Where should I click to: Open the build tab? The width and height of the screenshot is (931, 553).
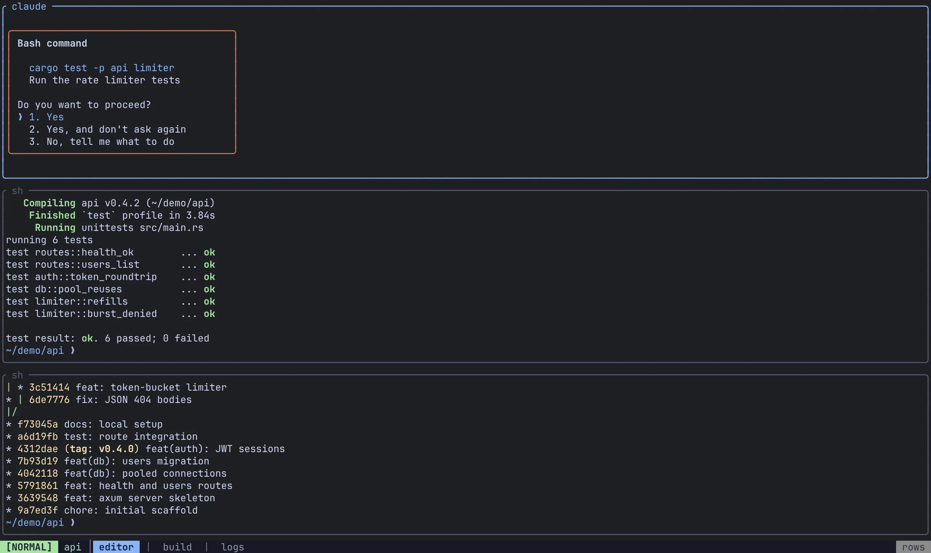click(x=177, y=547)
